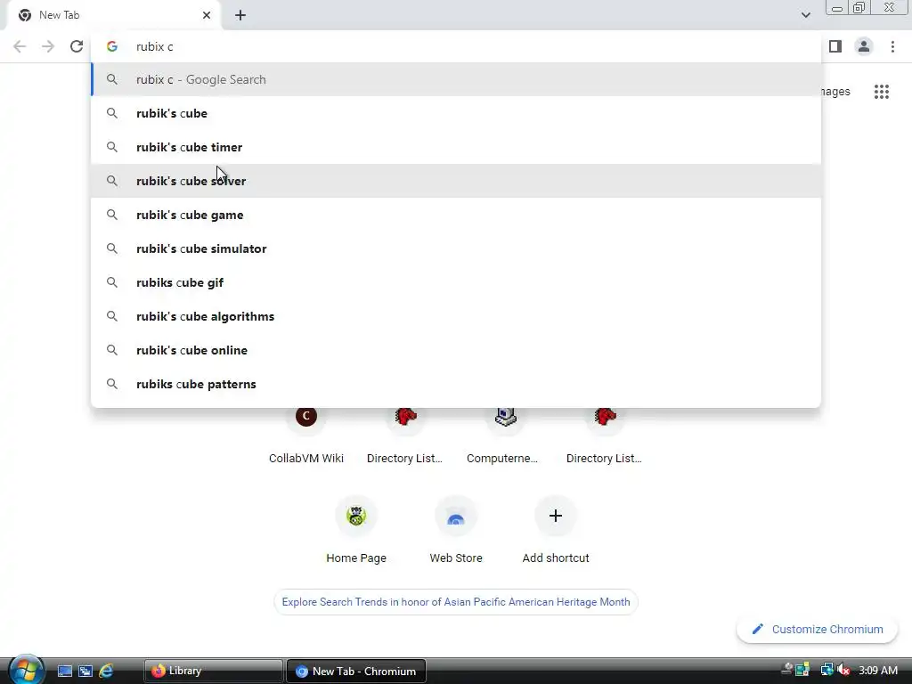Click the Show Desktop quick launch icon
Viewport: 912px width, 684px height.
pyautogui.click(x=65, y=672)
